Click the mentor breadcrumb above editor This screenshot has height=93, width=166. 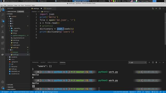pyautogui.click(x=34, y=12)
